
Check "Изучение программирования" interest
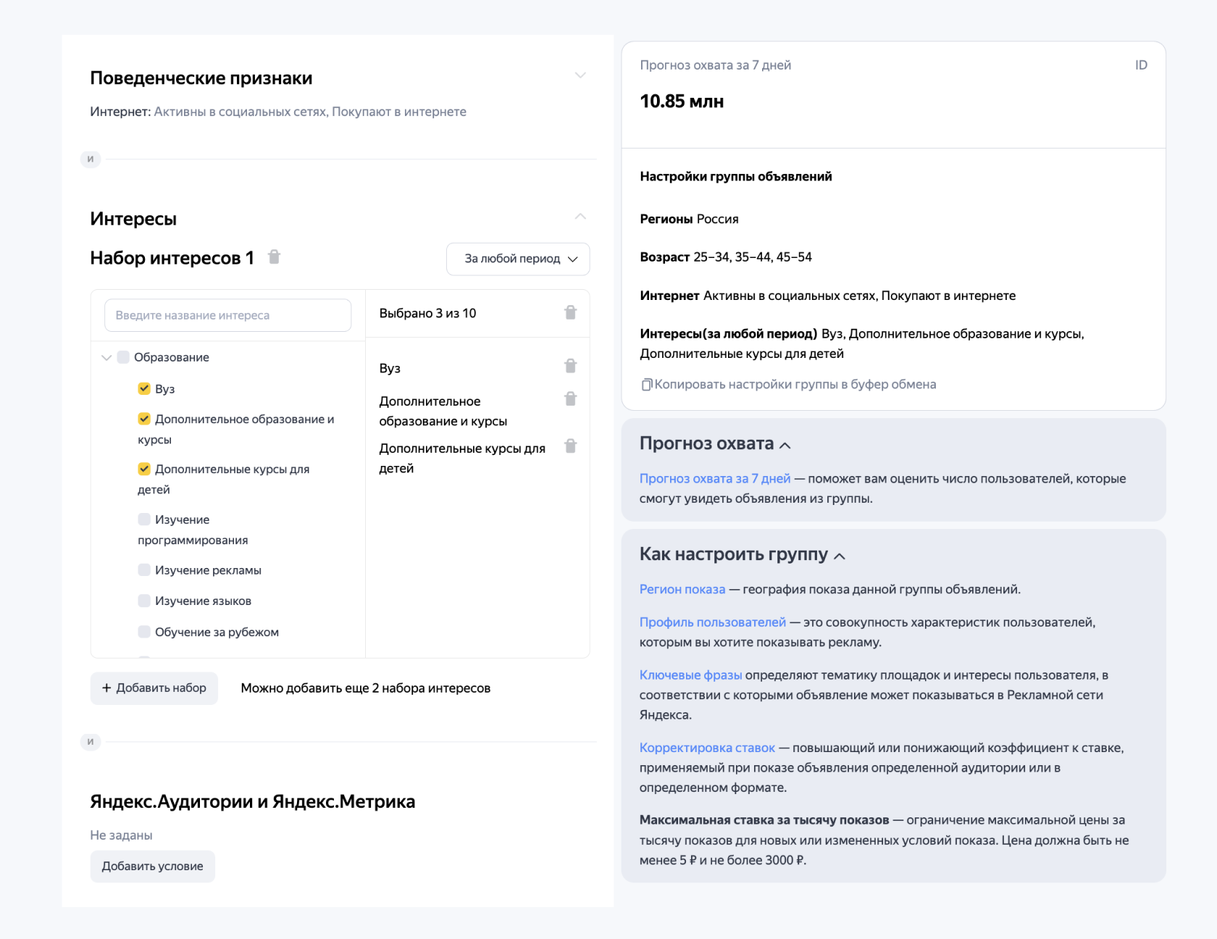(144, 519)
